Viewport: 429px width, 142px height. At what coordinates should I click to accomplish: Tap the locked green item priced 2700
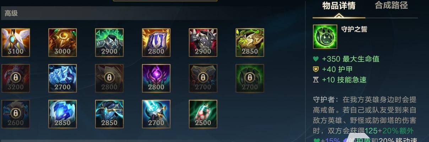click(250, 78)
